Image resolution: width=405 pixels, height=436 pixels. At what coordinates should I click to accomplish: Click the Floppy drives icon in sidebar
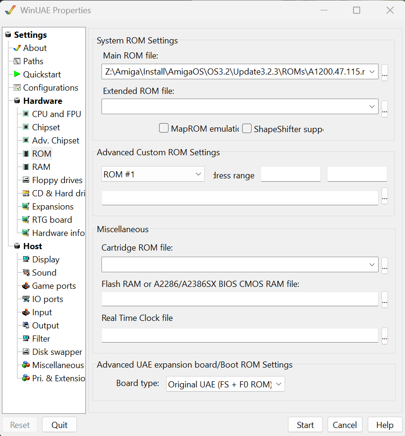pos(26,180)
